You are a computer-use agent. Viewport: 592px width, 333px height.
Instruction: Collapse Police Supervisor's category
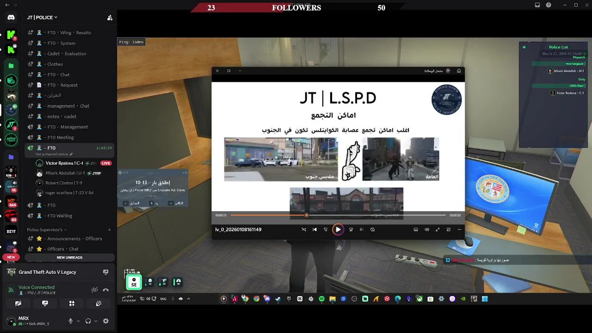tap(46, 229)
